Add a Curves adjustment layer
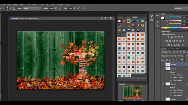The image size is (188, 105). point(175,37)
